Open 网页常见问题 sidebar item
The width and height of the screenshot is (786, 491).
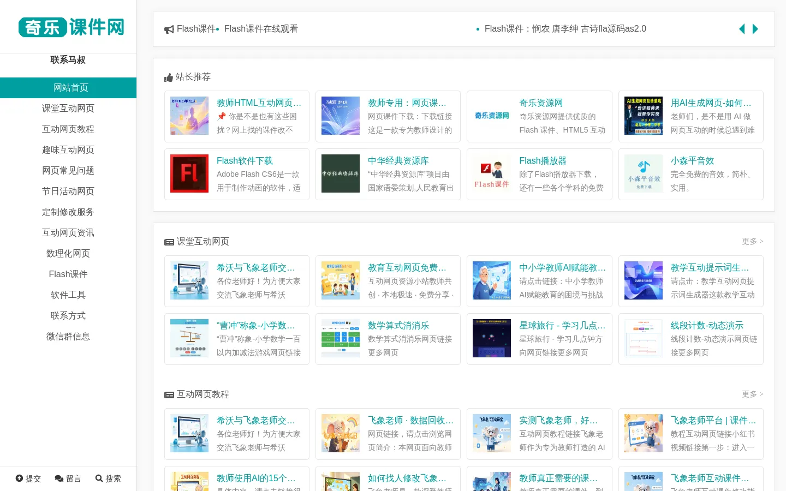tap(68, 171)
